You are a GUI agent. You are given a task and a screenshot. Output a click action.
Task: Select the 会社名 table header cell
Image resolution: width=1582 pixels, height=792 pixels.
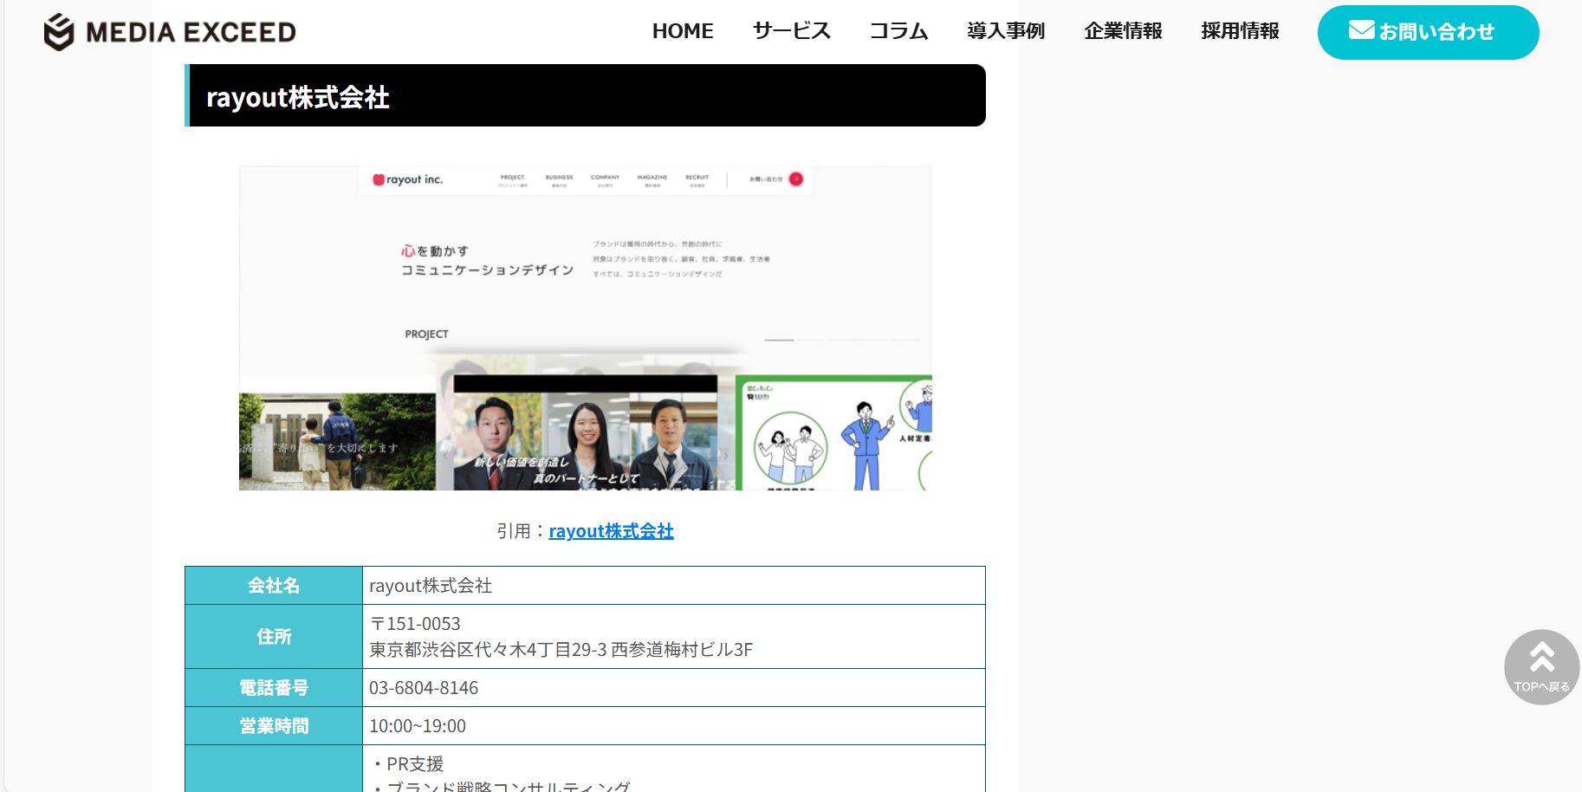[x=274, y=586]
